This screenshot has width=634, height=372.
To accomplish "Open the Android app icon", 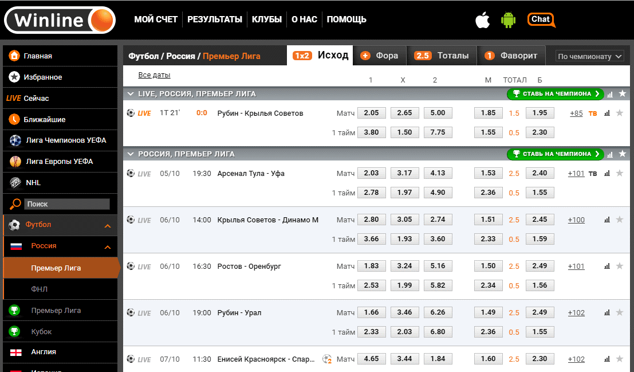I will [508, 20].
